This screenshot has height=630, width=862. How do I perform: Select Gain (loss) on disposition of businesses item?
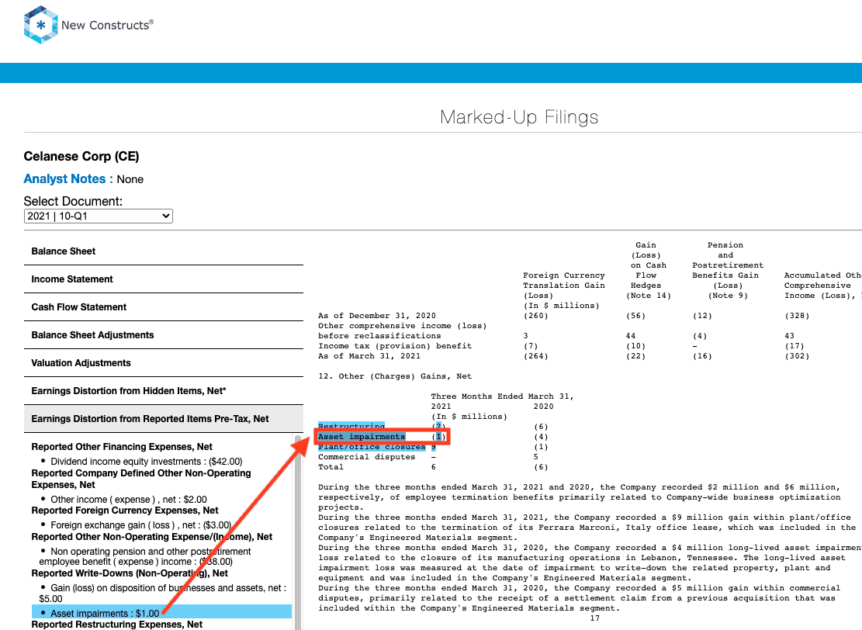coord(163,594)
